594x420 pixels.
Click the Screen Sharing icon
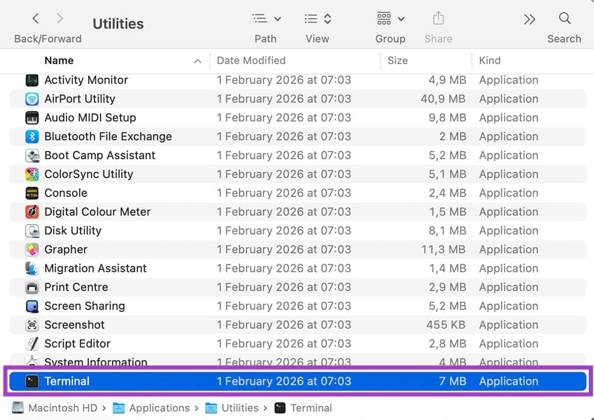point(32,306)
